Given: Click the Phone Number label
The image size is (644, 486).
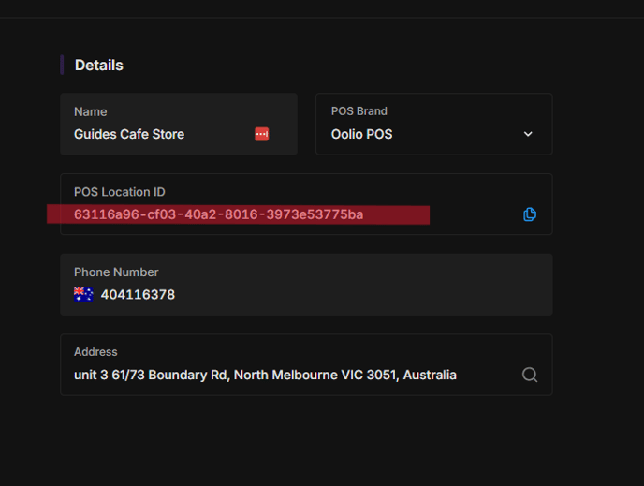Looking at the screenshot, I should tap(116, 272).
